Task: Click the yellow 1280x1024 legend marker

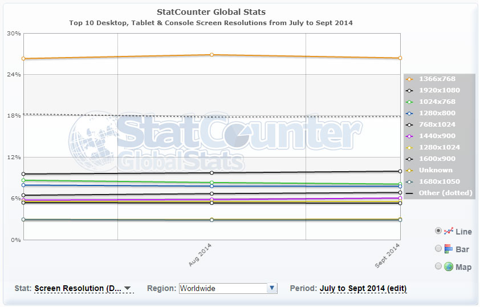Action: point(409,148)
